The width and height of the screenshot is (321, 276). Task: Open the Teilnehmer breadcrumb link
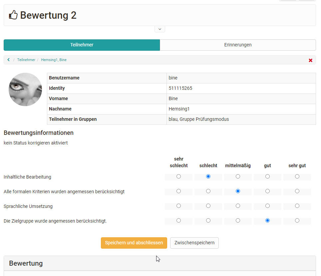pyautogui.click(x=26, y=60)
